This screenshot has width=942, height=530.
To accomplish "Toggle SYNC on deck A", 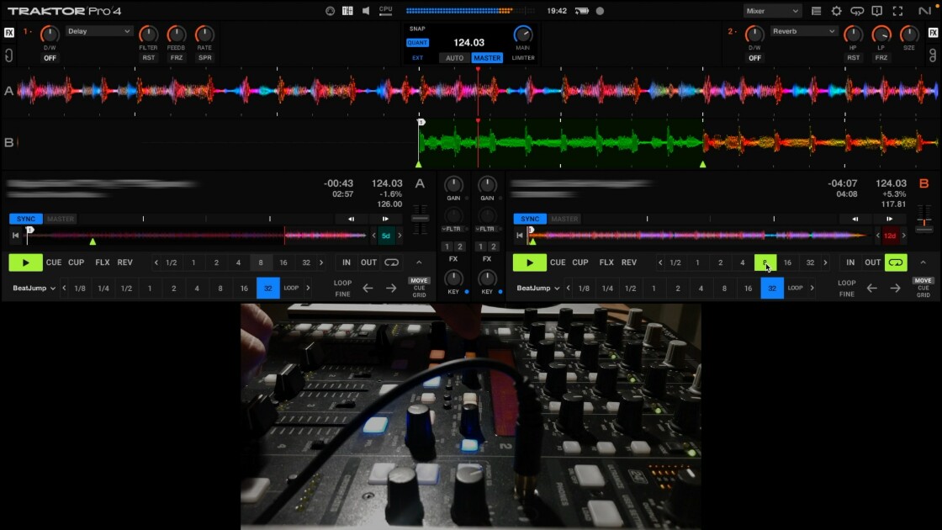I will (x=26, y=219).
